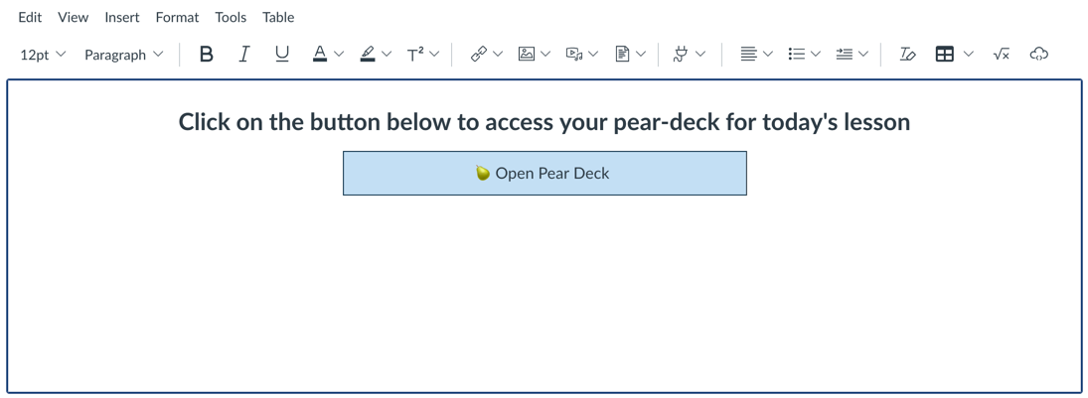Click the background highlight color icon
The width and height of the screenshot is (1088, 398).
368,54
